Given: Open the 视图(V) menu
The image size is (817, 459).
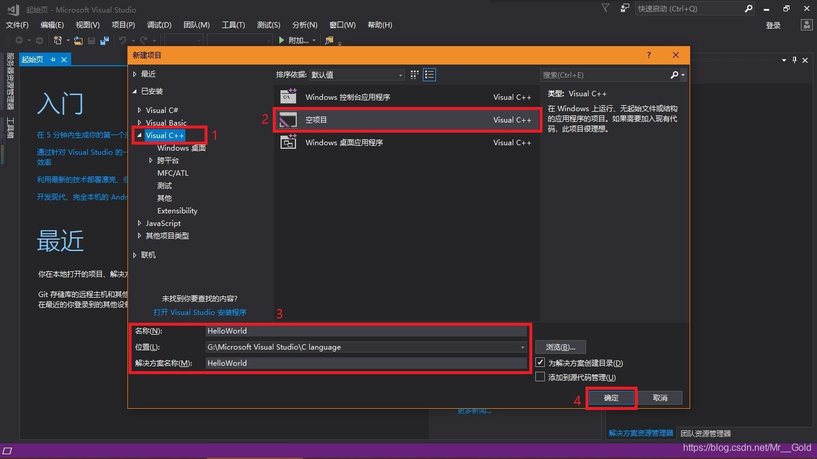Looking at the screenshot, I should (x=88, y=25).
